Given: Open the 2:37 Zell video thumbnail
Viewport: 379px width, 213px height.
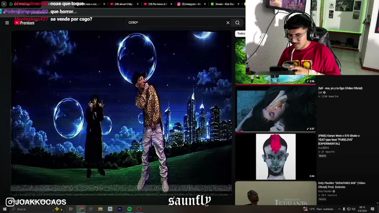Looking at the screenshot, I should [275, 109].
